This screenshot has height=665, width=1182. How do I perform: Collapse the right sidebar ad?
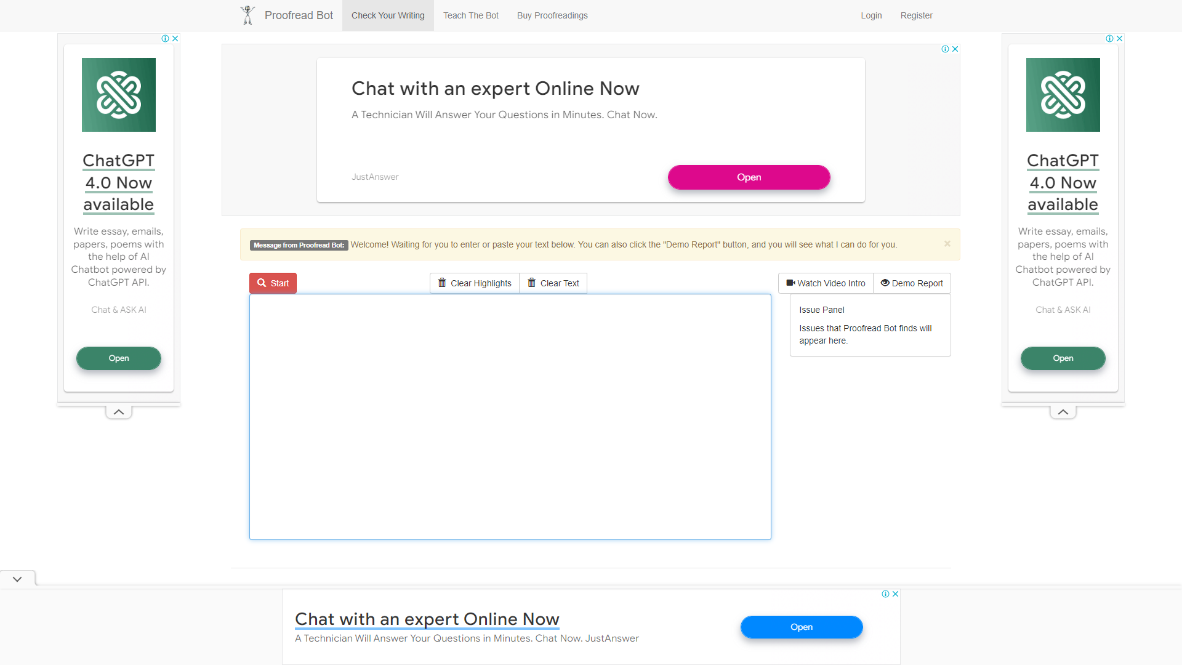click(1063, 411)
